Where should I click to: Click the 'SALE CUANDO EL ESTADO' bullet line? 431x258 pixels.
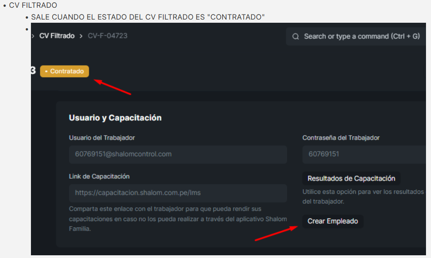[x=148, y=17]
